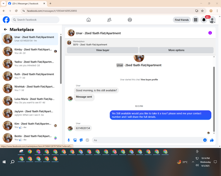The image size is (221, 176).
Task: Go back in Chrome browser
Action: point(4,11)
